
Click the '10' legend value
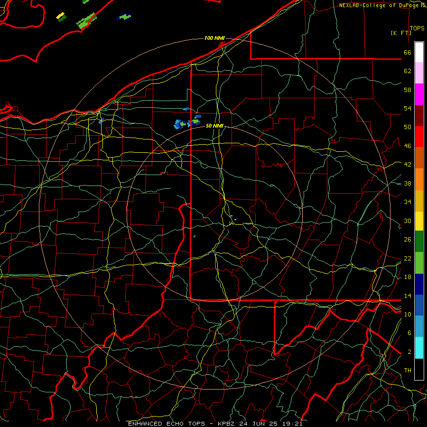point(408,314)
